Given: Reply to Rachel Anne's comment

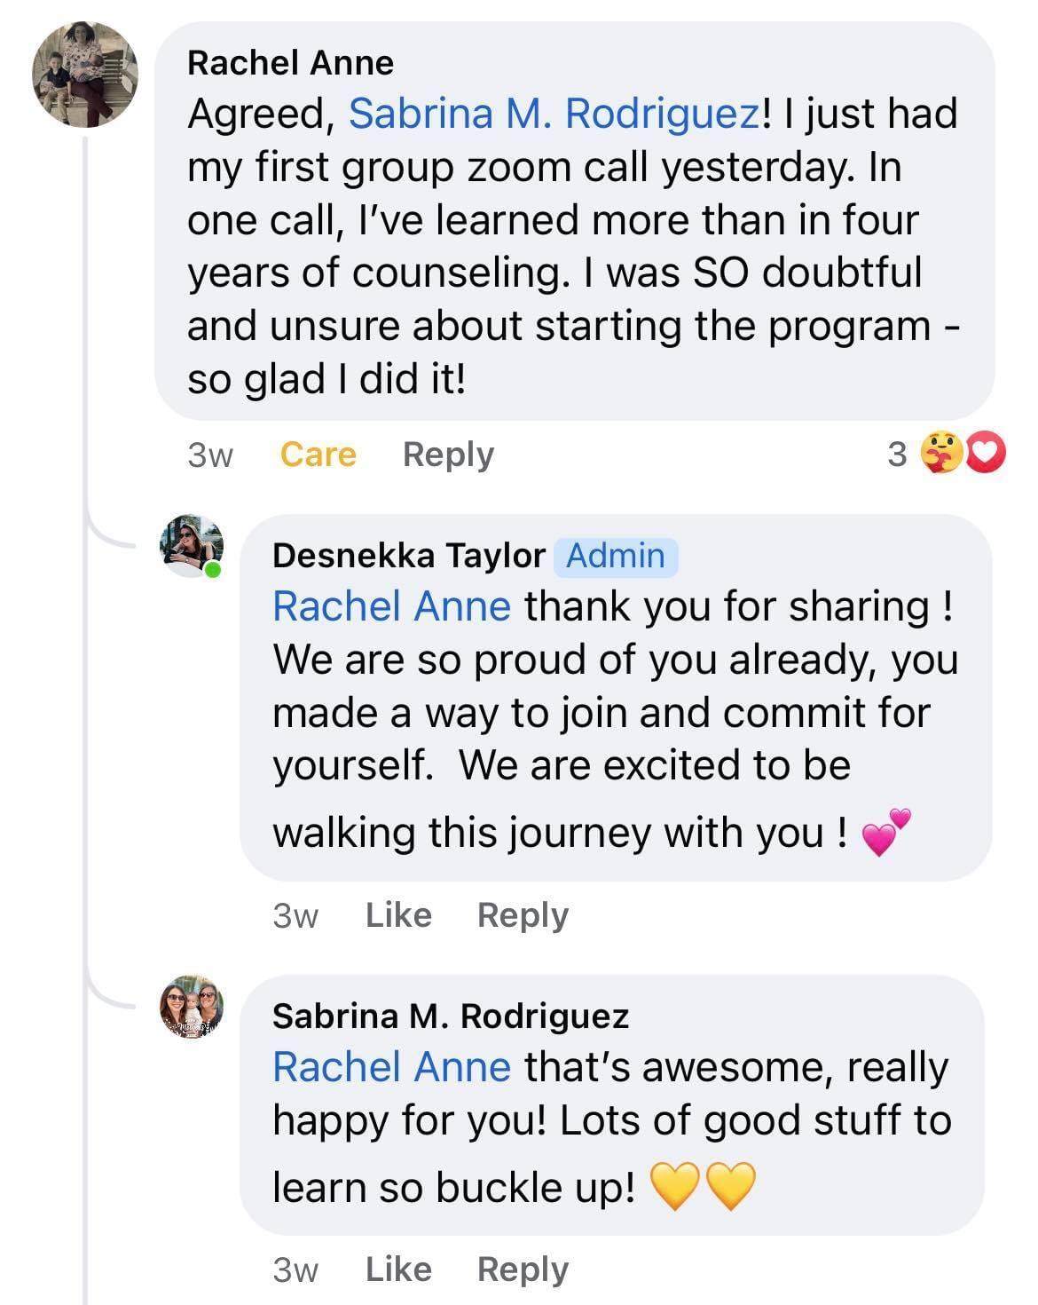Looking at the screenshot, I should (448, 454).
